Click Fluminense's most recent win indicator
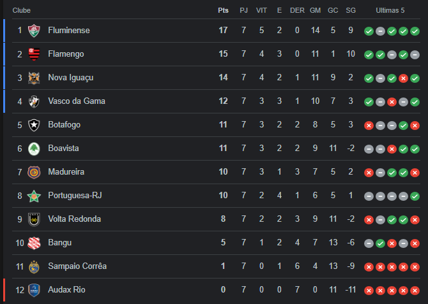Image resolution: width=428 pixels, height=304 pixels. click(415, 31)
